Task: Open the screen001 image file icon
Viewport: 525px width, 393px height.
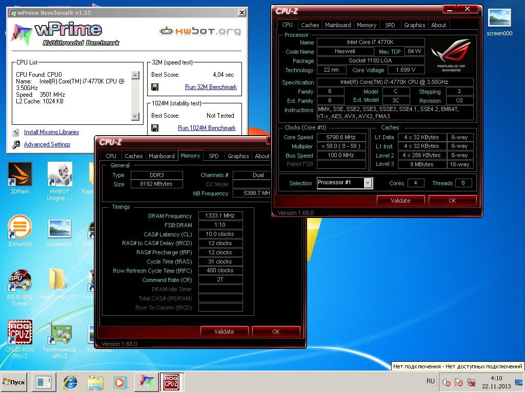Action: click(x=59, y=228)
